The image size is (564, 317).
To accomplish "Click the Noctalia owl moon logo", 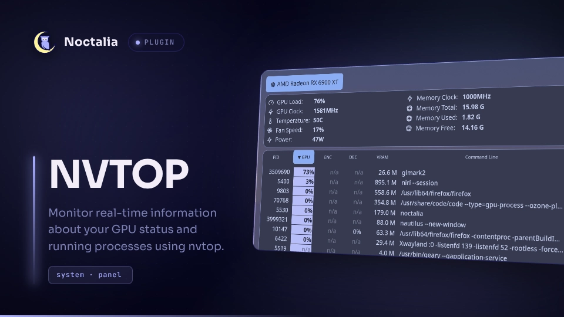I will (44, 42).
